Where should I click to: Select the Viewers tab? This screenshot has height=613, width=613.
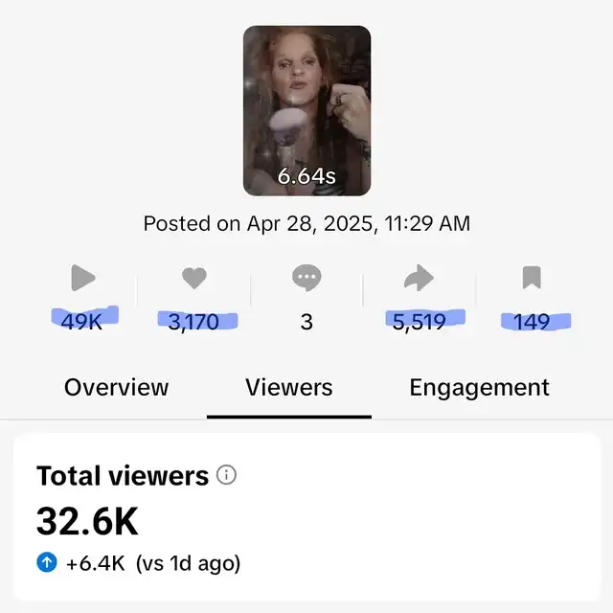point(288,387)
